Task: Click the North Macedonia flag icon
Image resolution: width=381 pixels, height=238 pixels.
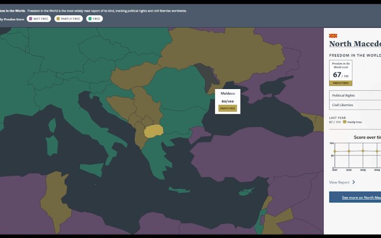Action: pyautogui.click(x=333, y=36)
